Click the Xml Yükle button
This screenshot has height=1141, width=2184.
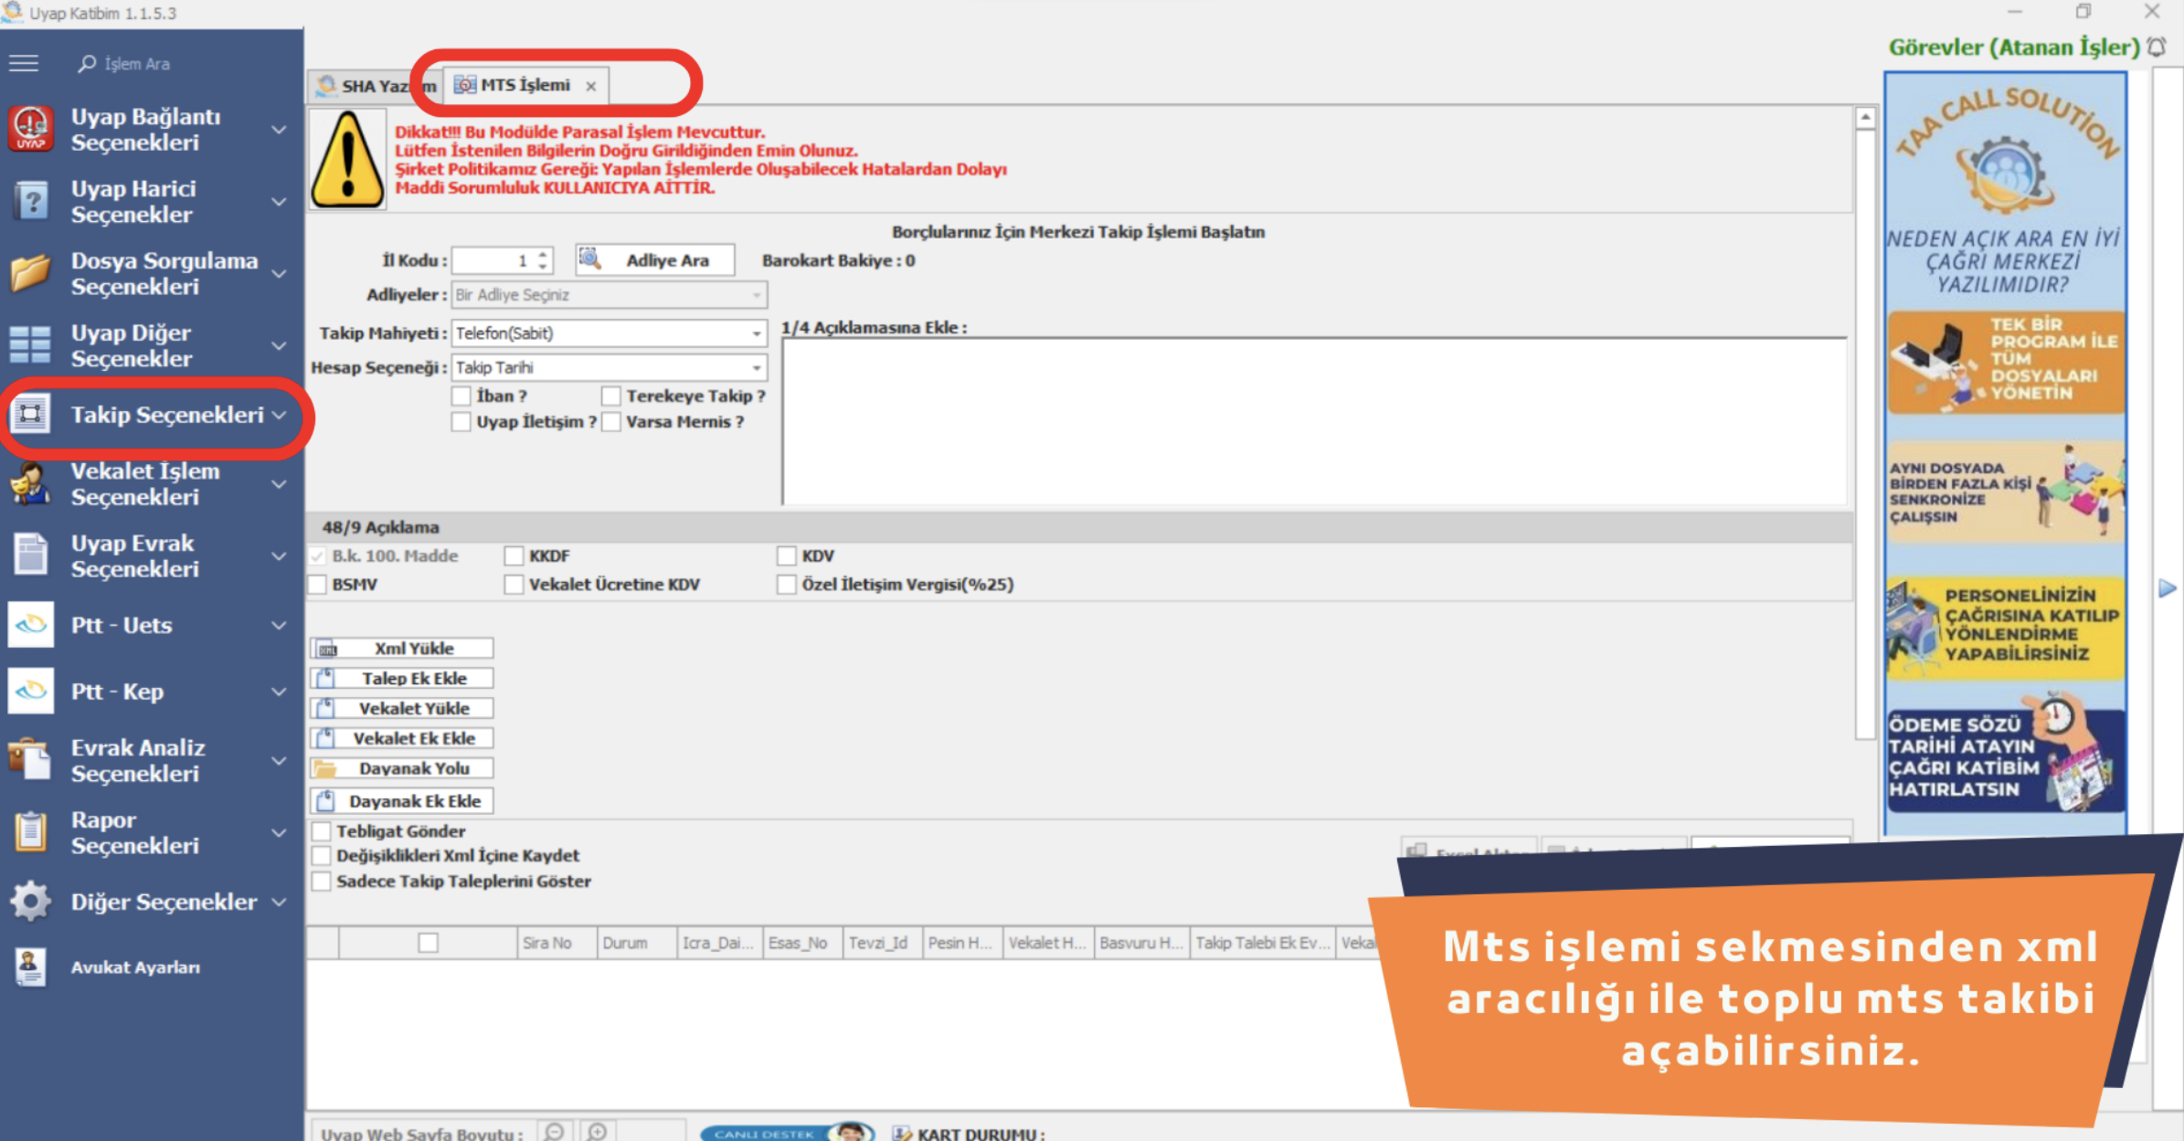(x=402, y=648)
